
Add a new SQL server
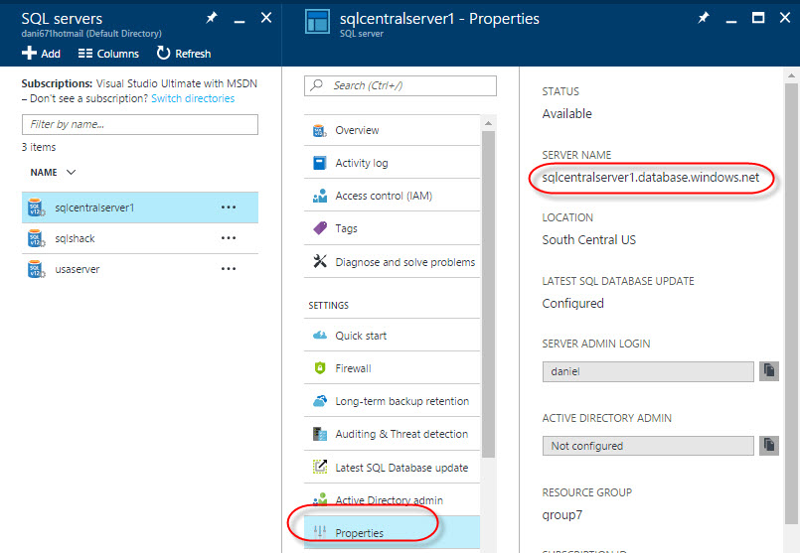coord(42,54)
